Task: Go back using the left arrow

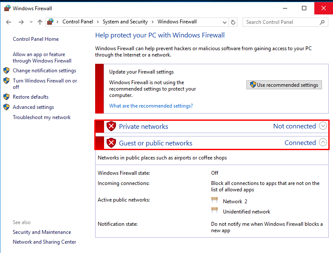Action: click(8, 22)
